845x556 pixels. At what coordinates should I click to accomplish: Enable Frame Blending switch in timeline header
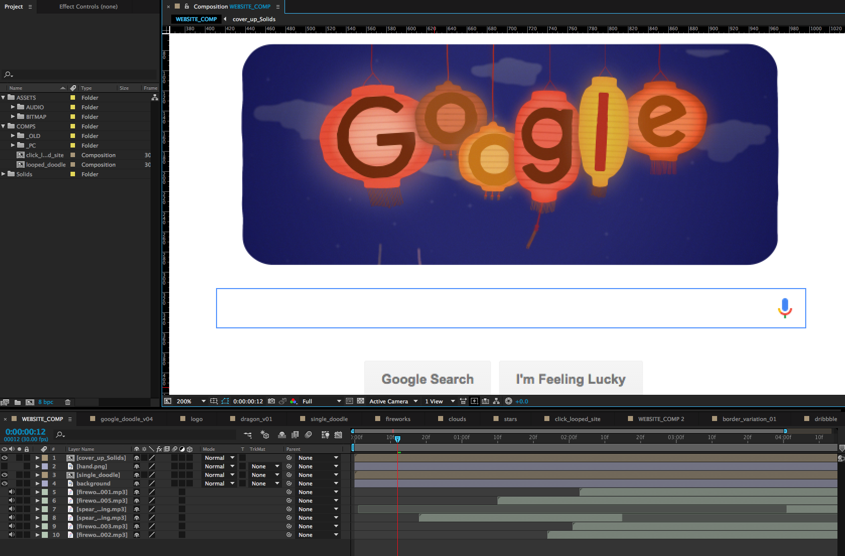pos(295,435)
